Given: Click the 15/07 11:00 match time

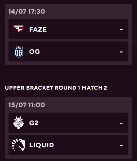Looking at the screenshot, I should click(x=27, y=105).
